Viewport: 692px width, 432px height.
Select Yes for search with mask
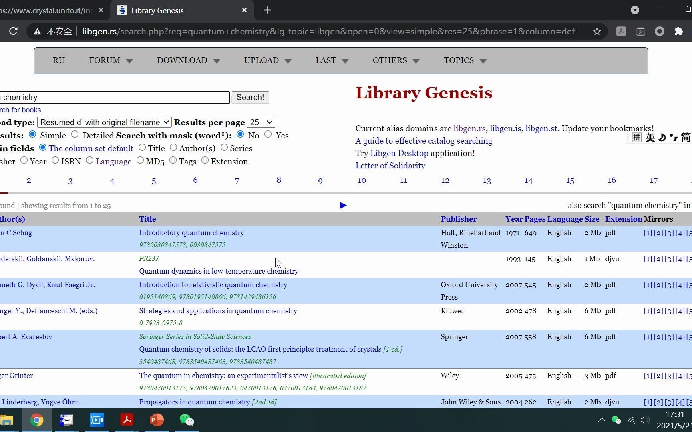pyautogui.click(x=268, y=134)
